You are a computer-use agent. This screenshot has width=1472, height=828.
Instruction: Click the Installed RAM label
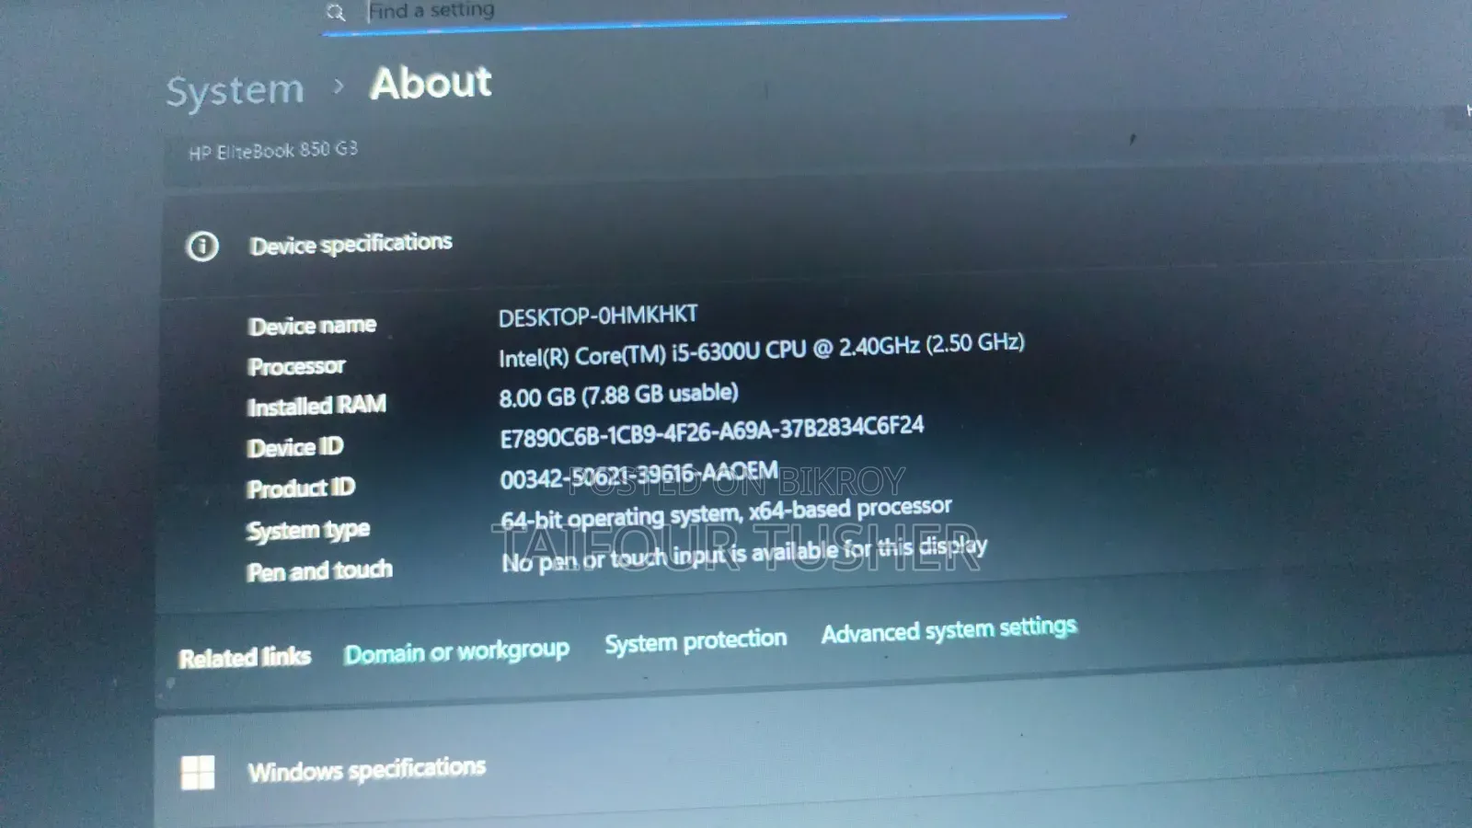coord(316,406)
